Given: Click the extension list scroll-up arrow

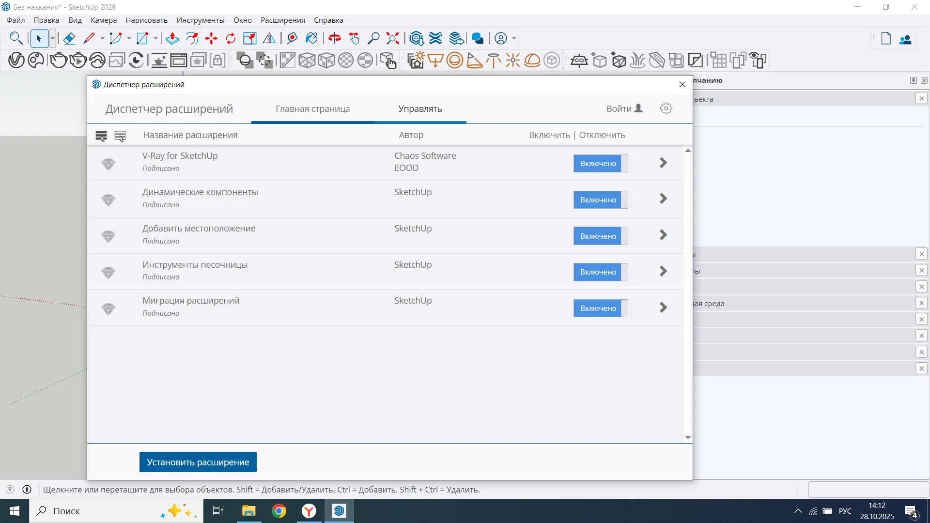Looking at the screenshot, I should point(688,151).
